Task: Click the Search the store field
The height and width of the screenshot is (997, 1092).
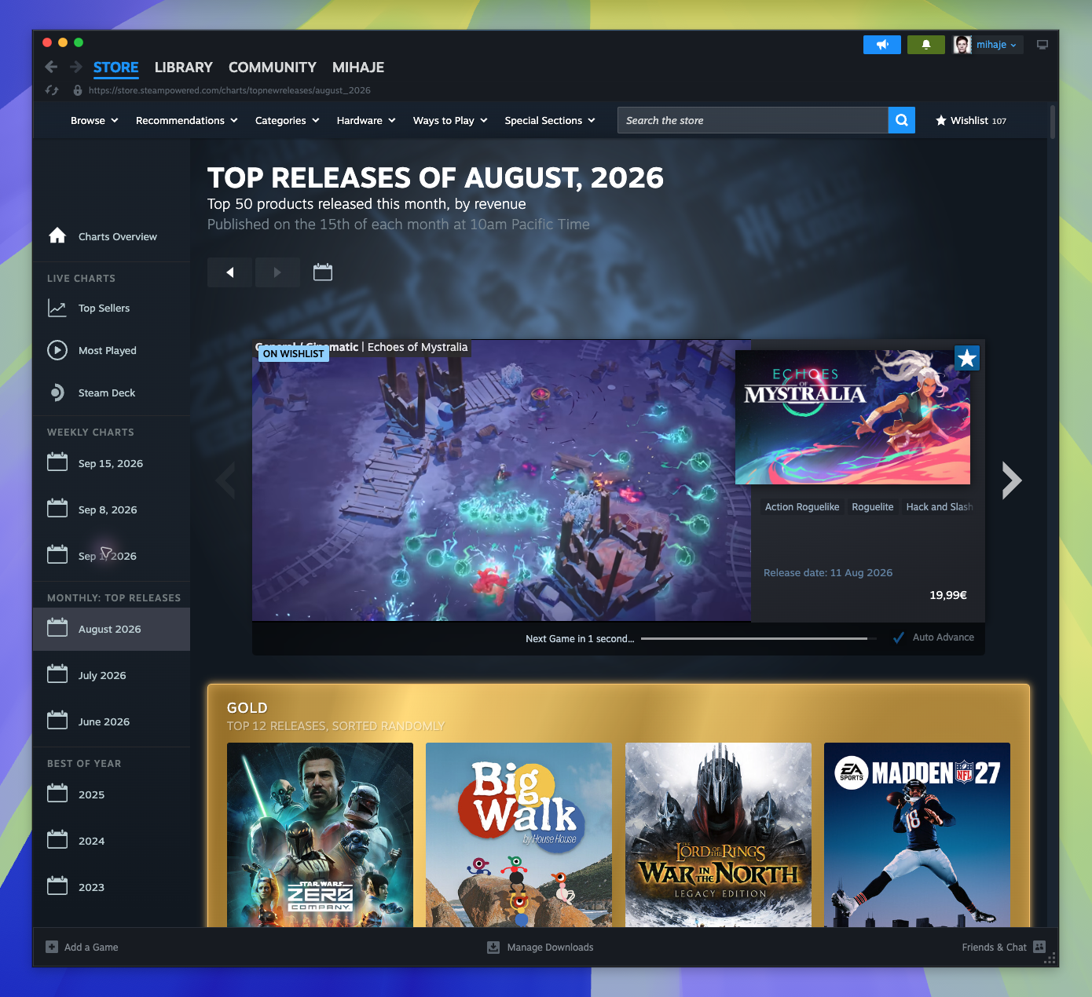Action: point(753,120)
